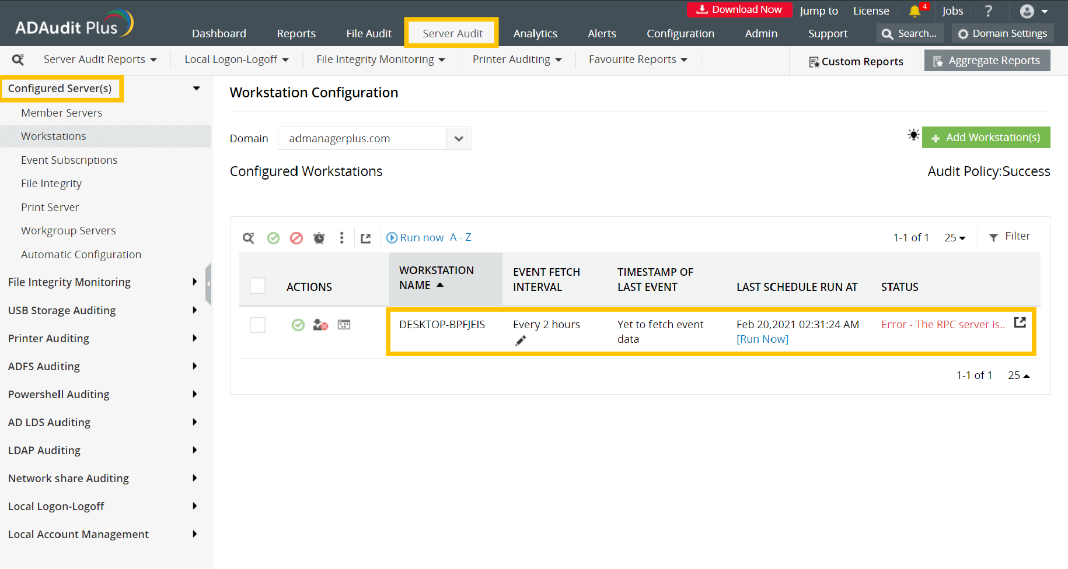Click the [Run Now] link for the last schedule

762,339
